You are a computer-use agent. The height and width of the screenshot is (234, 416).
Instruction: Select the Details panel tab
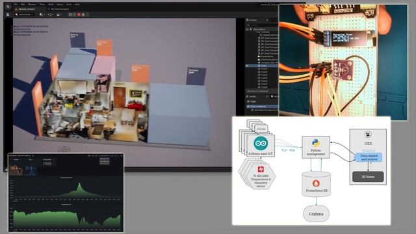coord(253,96)
